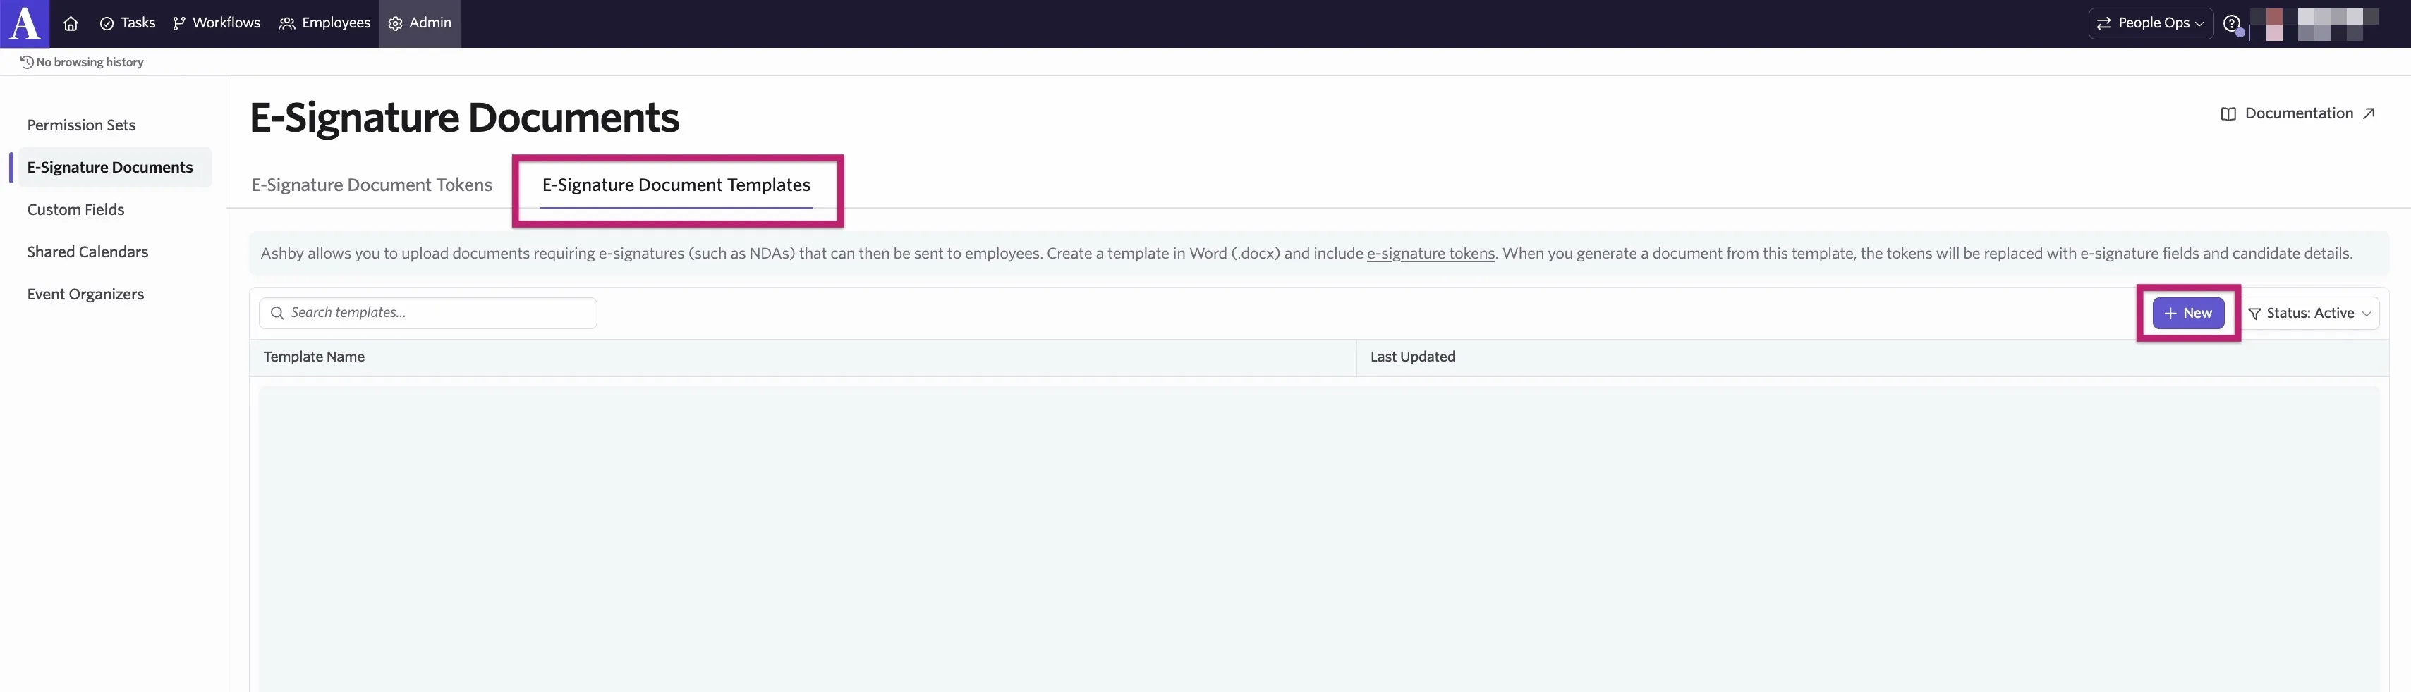
Task: Focus the Search templates input field
Action: (427, 314)
